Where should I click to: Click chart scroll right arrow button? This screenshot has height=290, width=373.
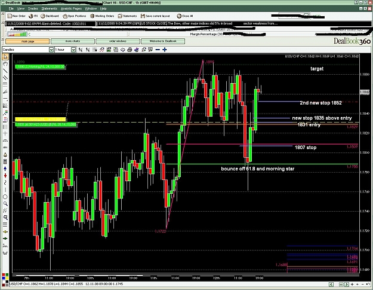click(x=346, y=284)
